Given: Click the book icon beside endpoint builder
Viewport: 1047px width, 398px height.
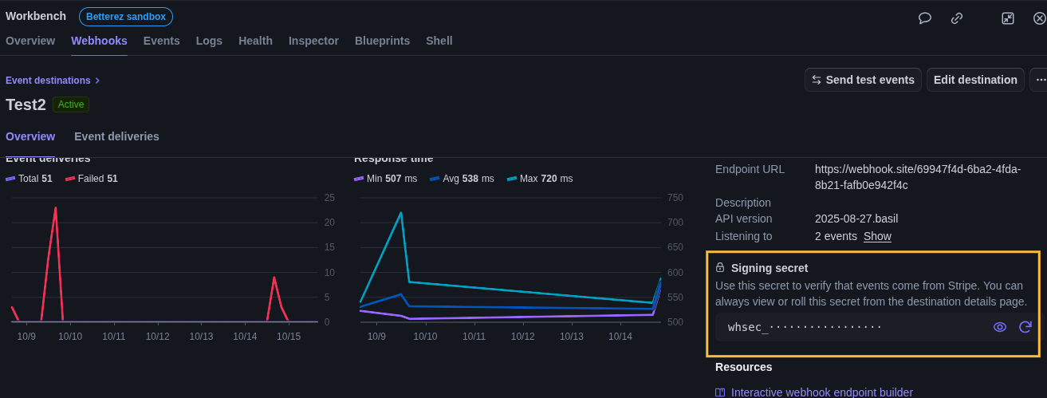Looking at the screenshot, I should pos(720,392).
